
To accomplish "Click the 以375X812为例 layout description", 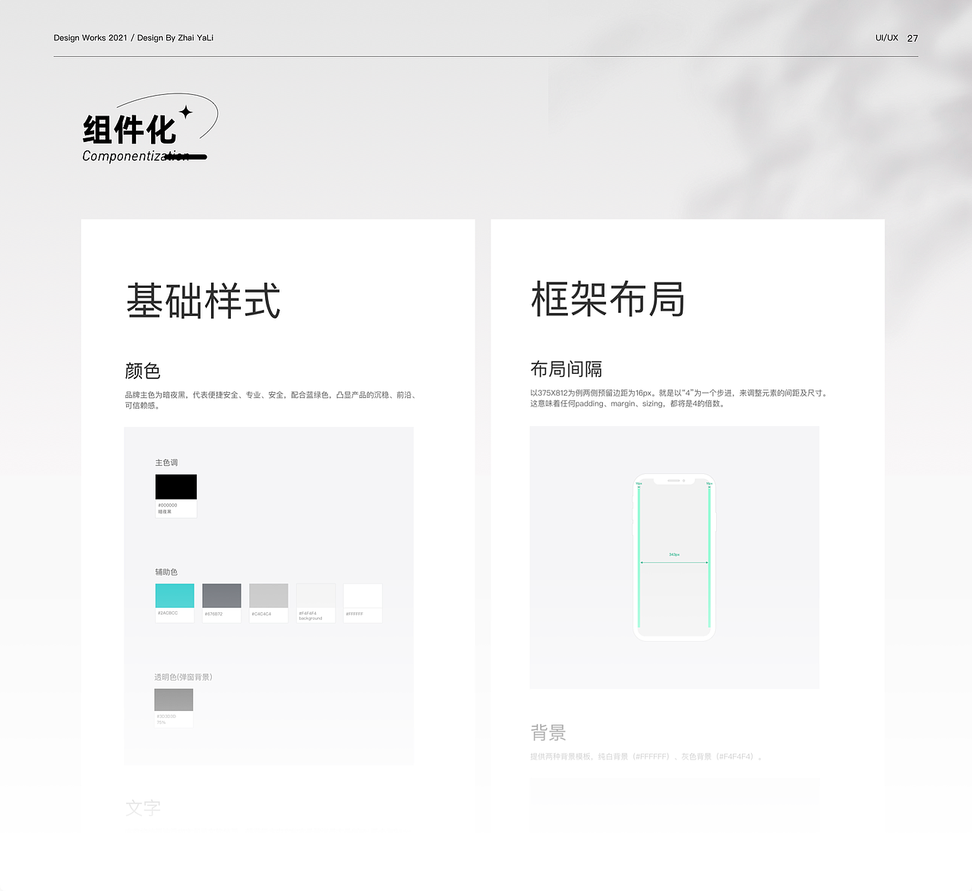I will (x=679, y=398).
